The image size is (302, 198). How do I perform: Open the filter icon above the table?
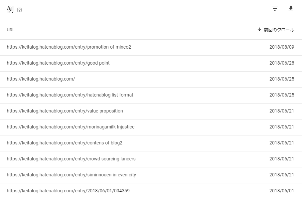[x=275, y=9]
